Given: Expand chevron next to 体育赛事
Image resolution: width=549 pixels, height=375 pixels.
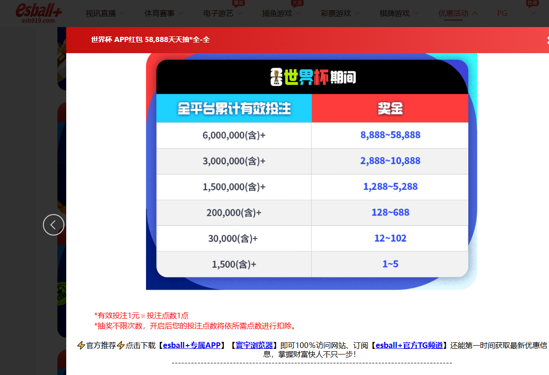Looking at the screenshot, I should pos(181,14).
